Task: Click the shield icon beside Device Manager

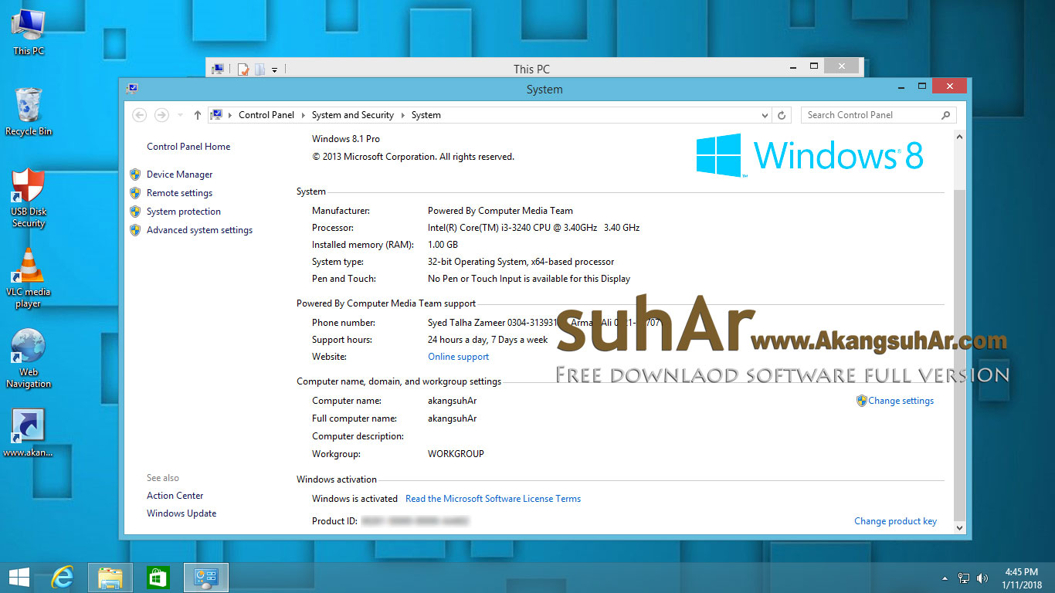Action: point(135,175)
